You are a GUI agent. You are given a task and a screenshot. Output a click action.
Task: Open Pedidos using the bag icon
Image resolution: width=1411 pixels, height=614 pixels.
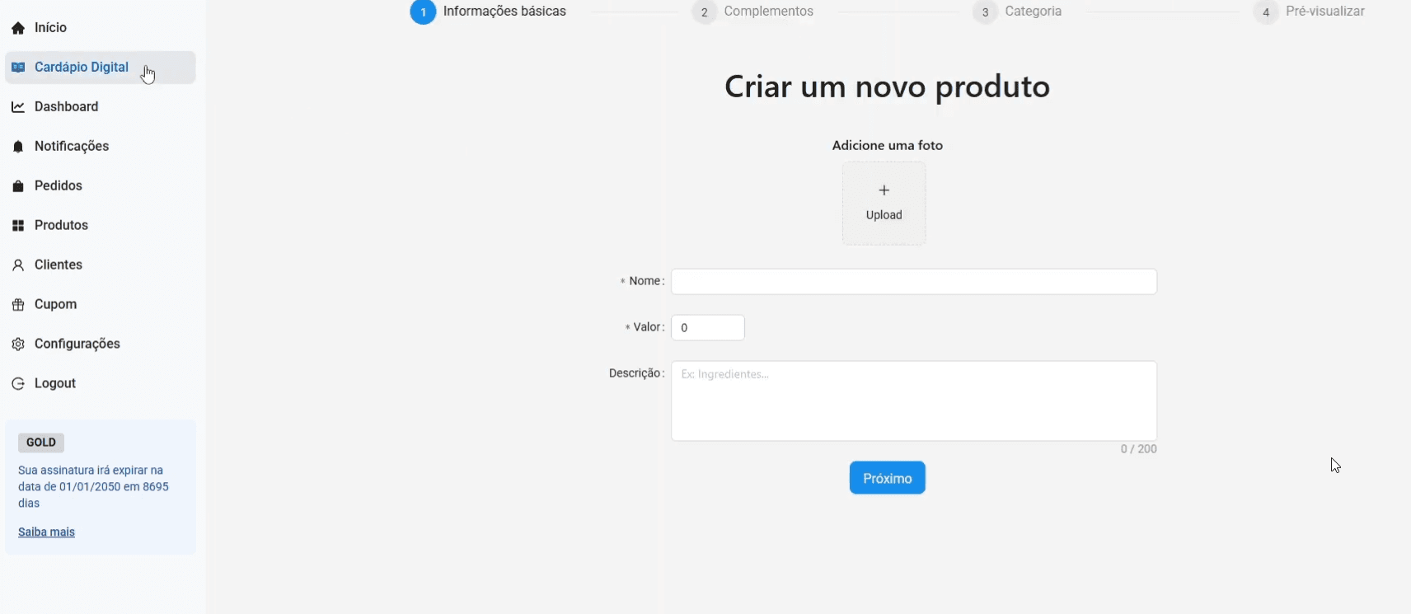pyautogui.click(x=17, y=186)
